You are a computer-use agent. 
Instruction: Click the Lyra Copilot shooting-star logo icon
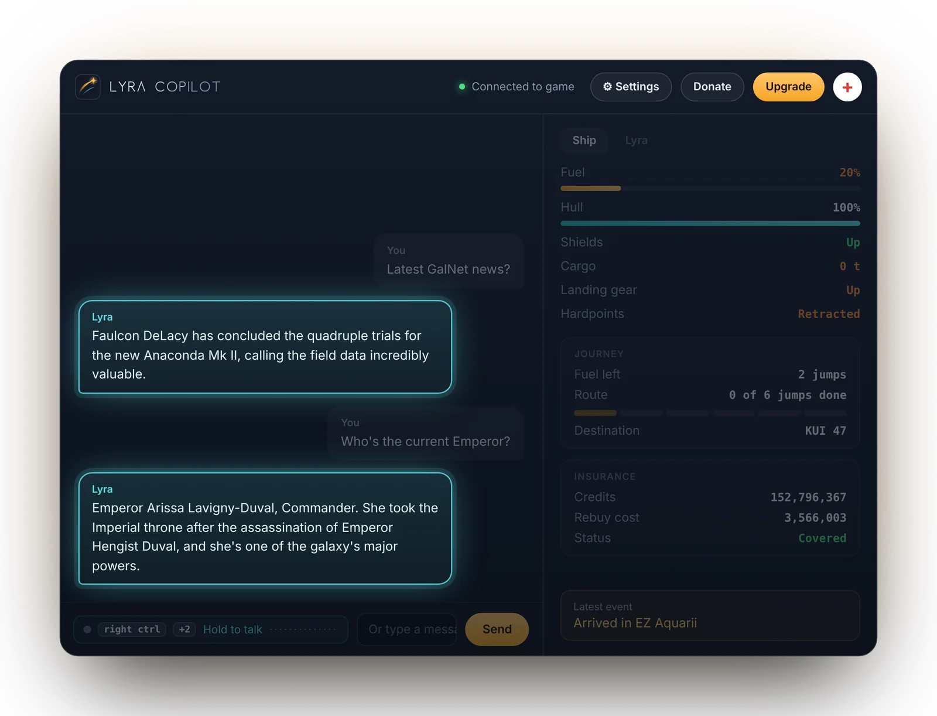click(x=88, y=87)
